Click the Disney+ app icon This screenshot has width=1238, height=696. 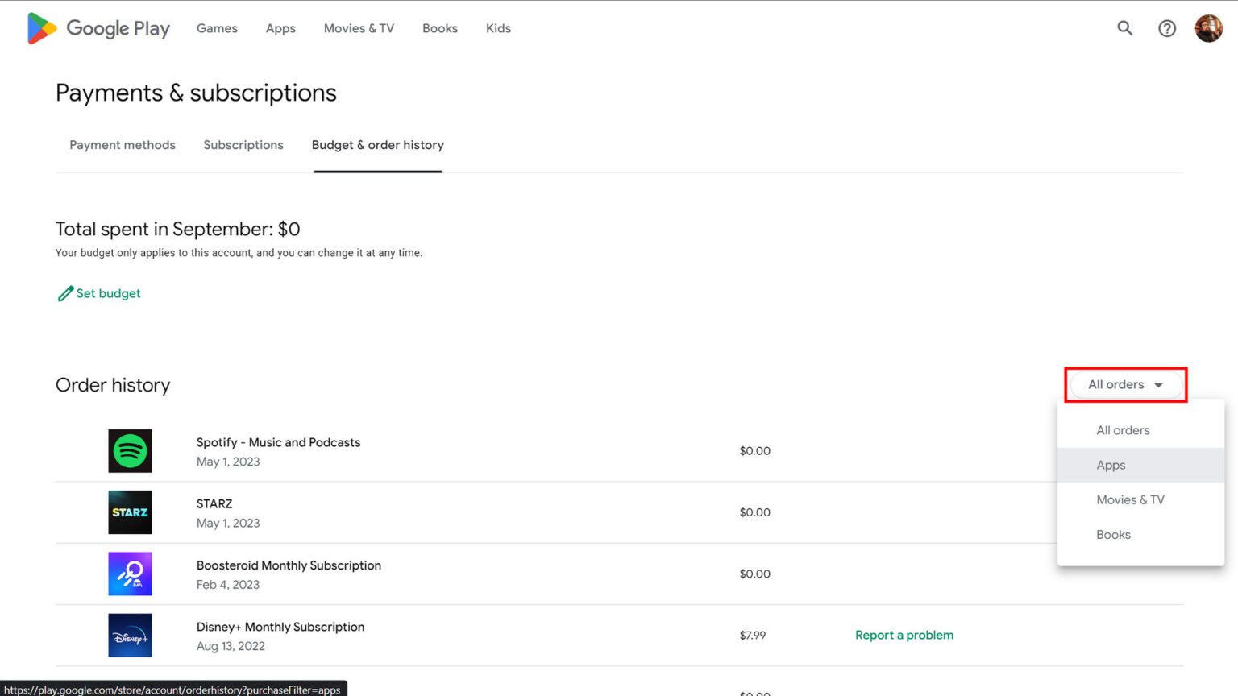(130, 636)
